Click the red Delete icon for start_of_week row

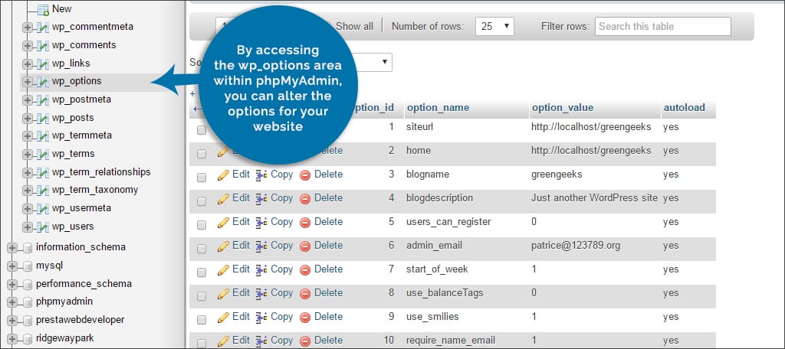[x=304, y=269]
